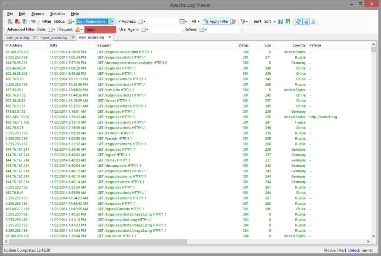Click the Unlock link in status bar

pos(354,250)
